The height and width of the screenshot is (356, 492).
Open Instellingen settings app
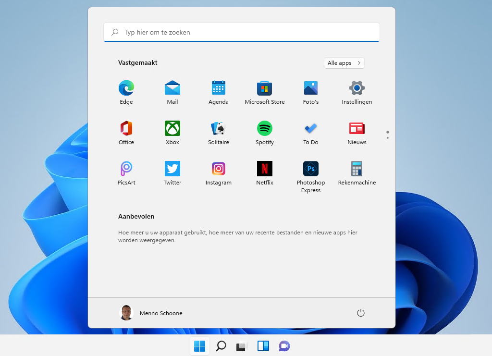[x=357, y=93]
